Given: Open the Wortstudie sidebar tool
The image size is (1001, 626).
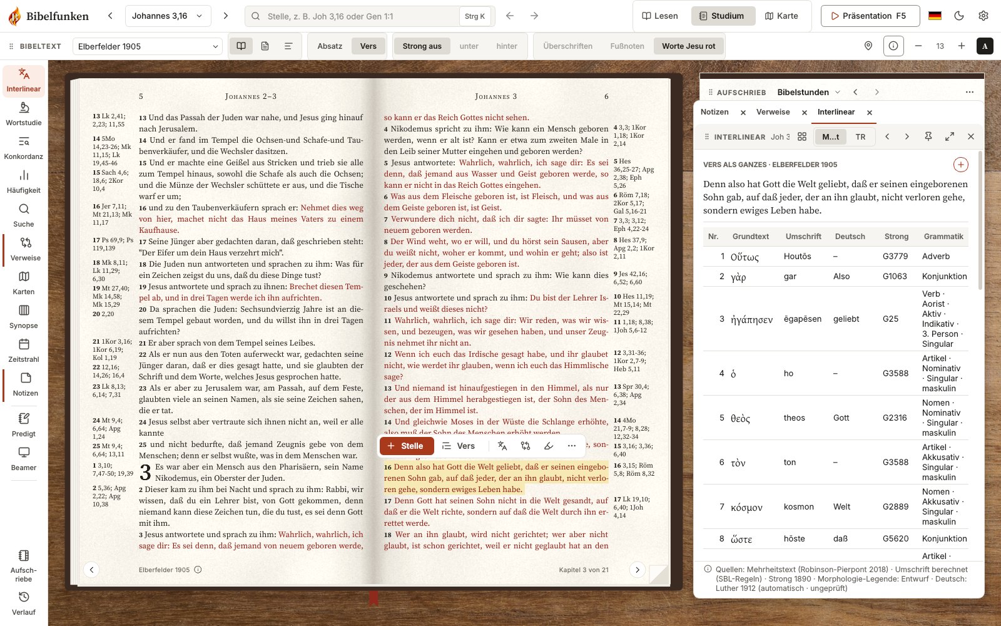Looking at the screenshot, I should [x=24, y=115].
